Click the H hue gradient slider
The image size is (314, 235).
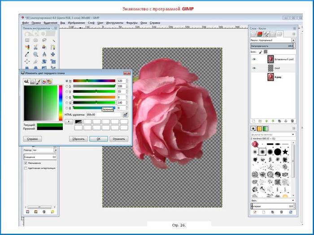click(94, 81)
